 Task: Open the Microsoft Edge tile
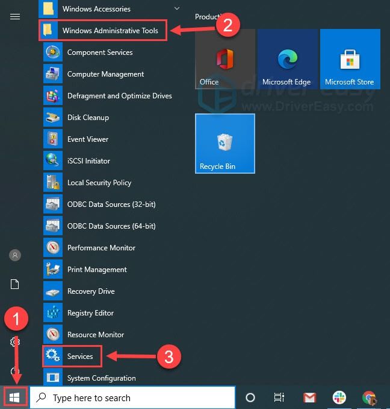tap(288, 59)
